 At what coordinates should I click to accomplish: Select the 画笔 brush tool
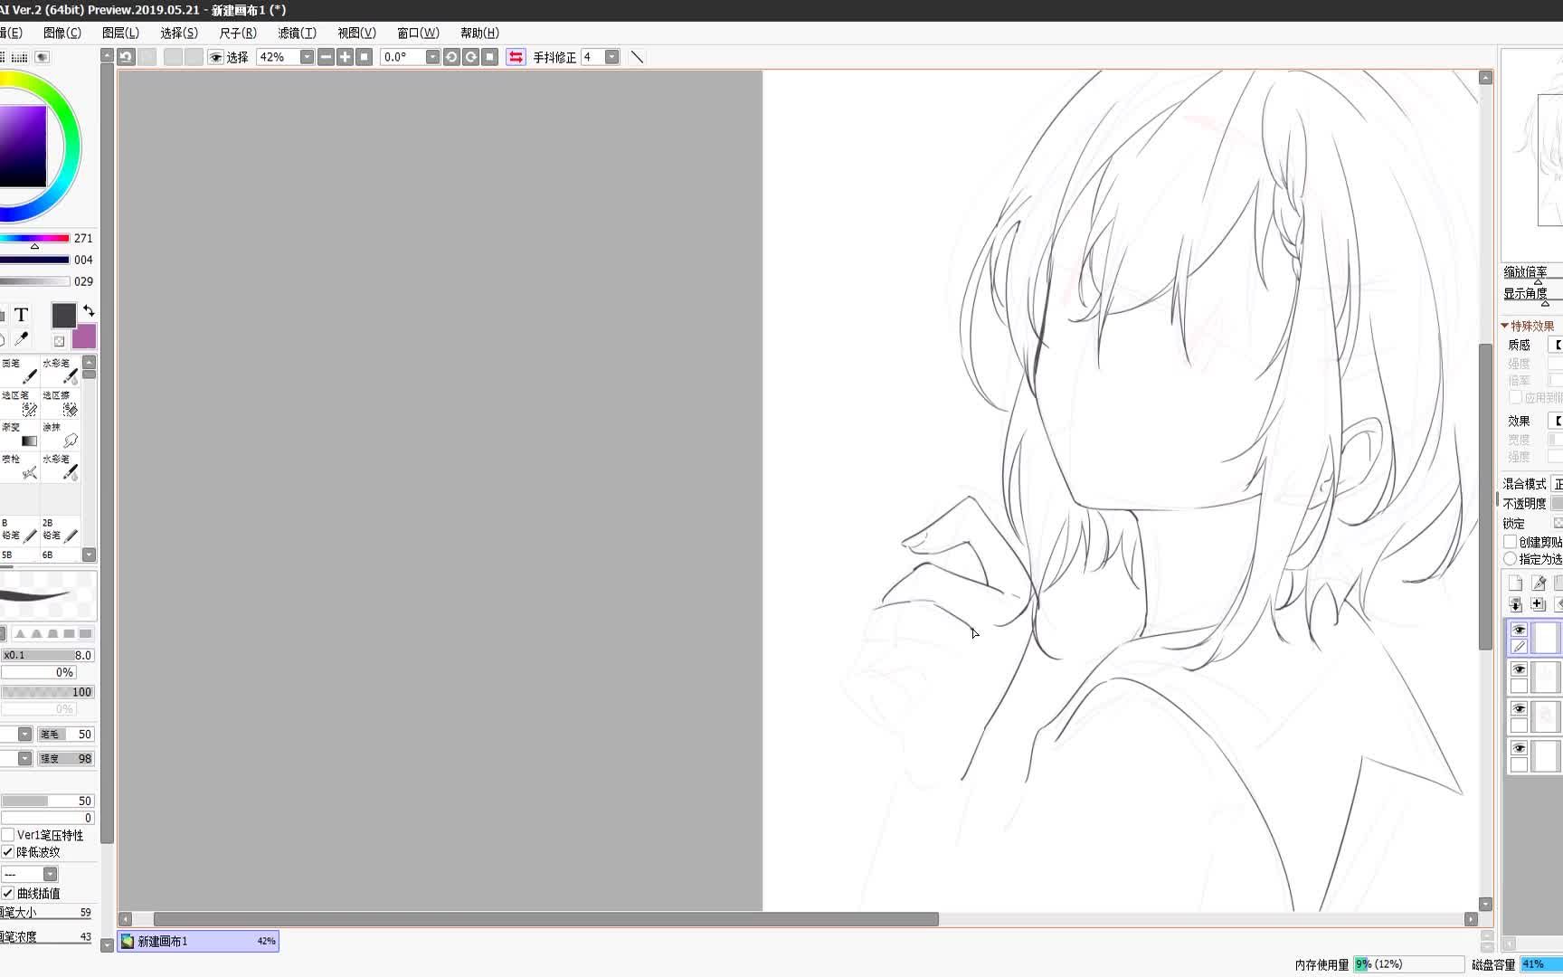[19, 371]
